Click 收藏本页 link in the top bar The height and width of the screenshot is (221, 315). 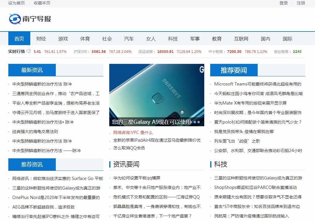(x=42, y=3)
